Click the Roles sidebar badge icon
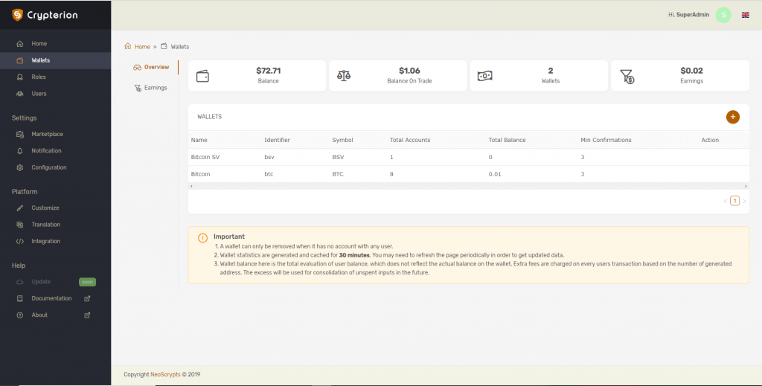 pos(20,77)
